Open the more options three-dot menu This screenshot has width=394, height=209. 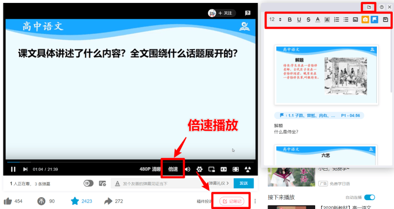click(x=255, y=201)
